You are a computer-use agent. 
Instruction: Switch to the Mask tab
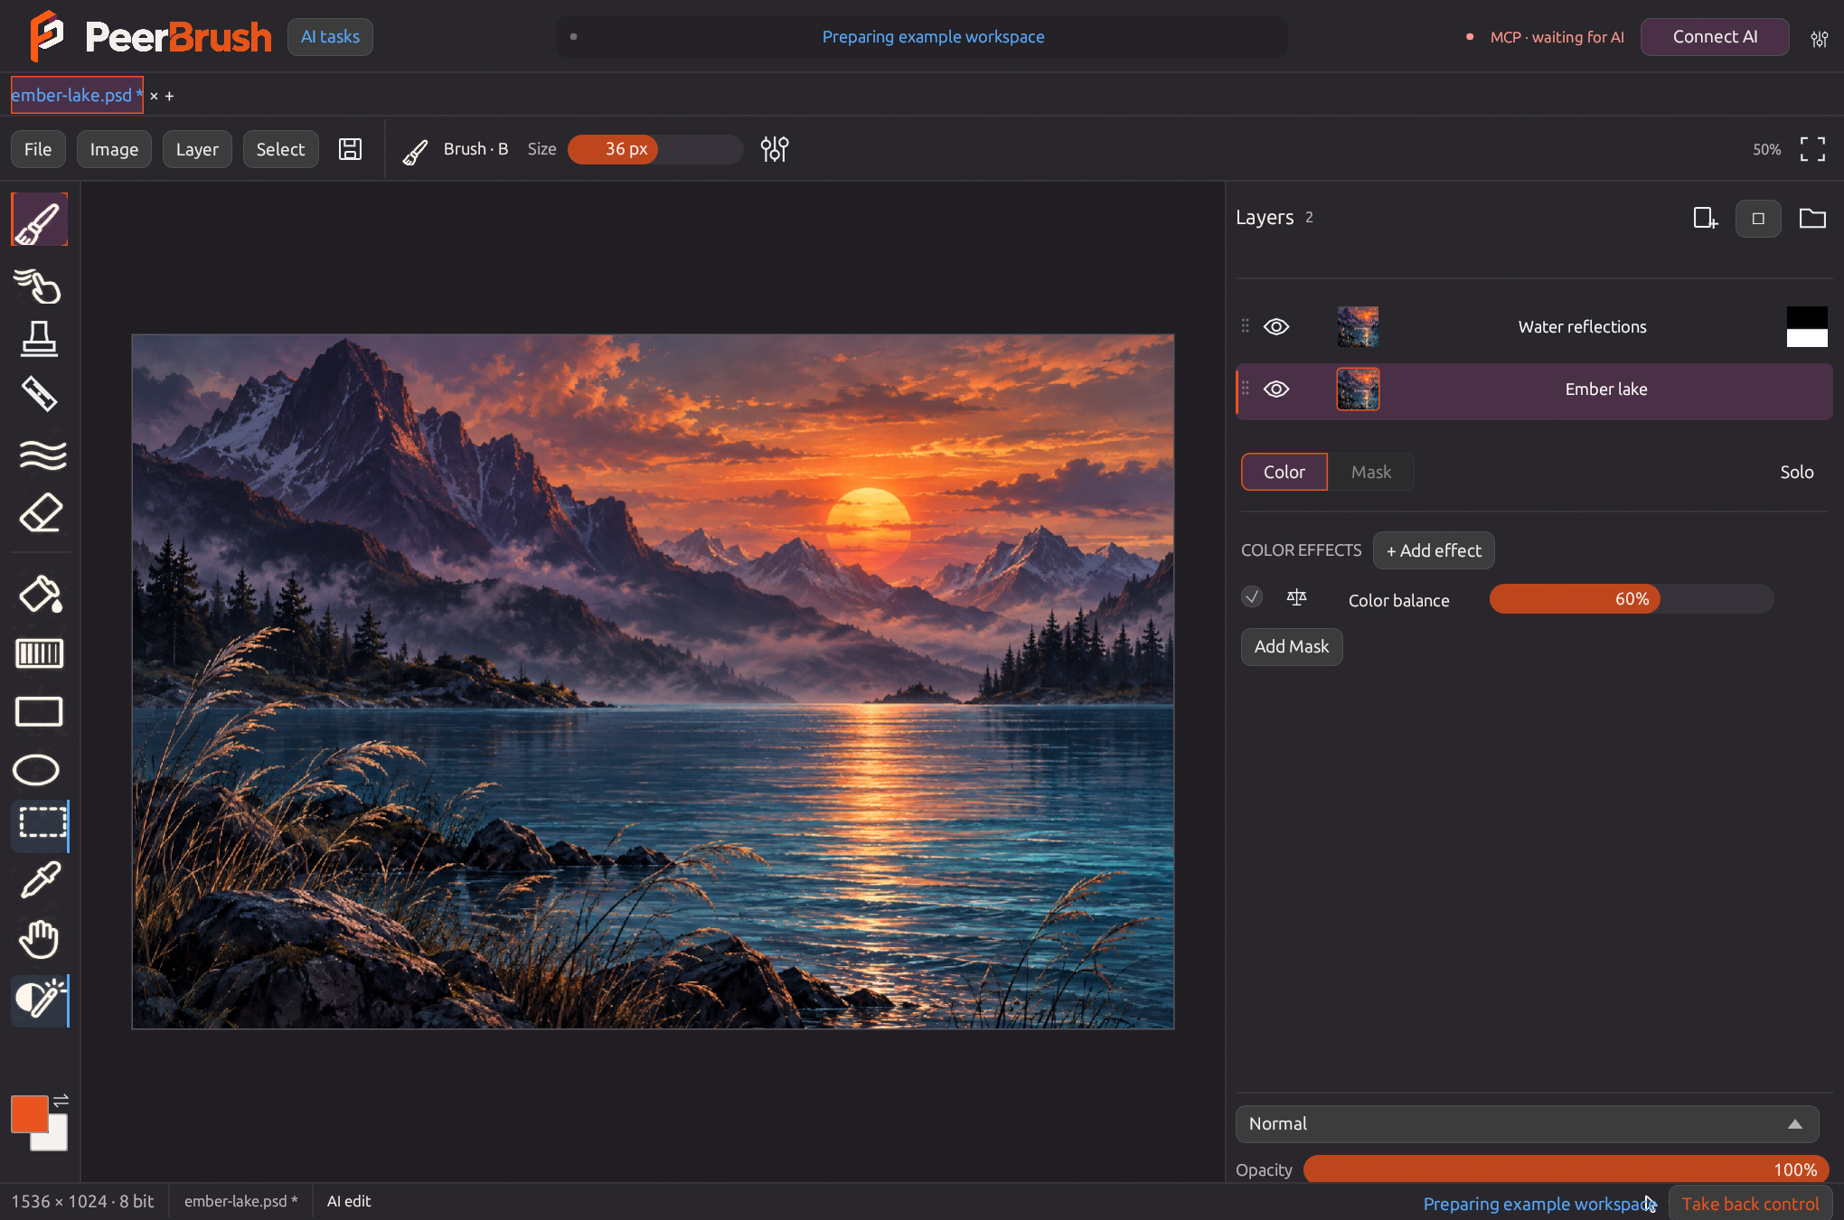point(1371,472)
